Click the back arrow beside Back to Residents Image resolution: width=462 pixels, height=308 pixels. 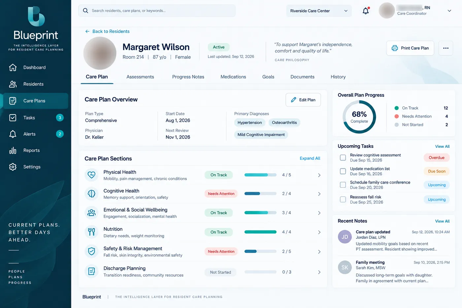click(x=87, y=31)
